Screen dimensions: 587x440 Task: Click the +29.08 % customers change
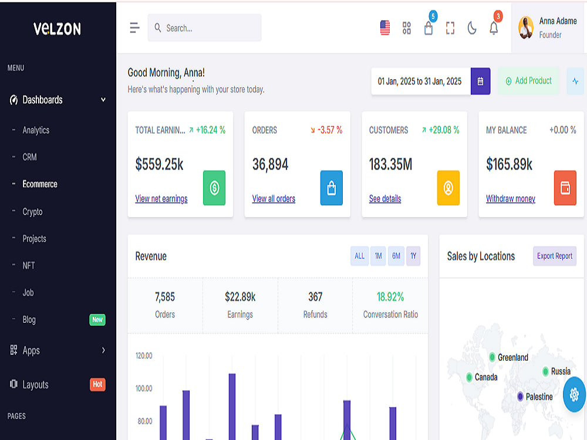coord(441,130)
